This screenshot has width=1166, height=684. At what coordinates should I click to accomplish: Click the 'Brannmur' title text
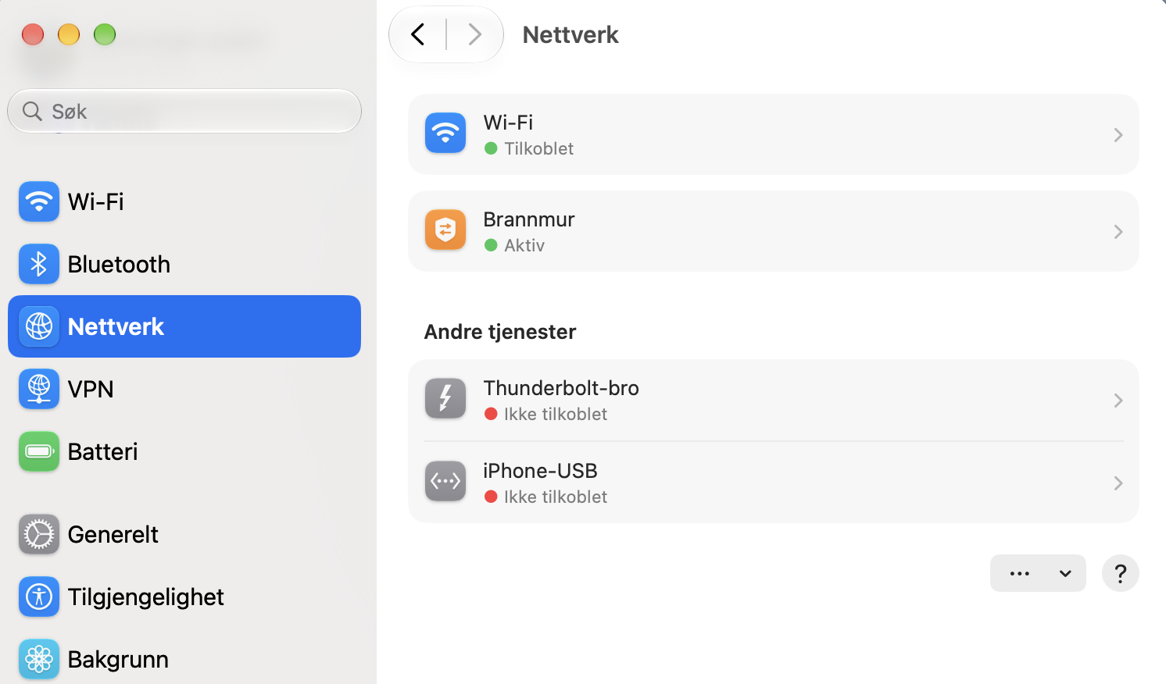point(529,219)
